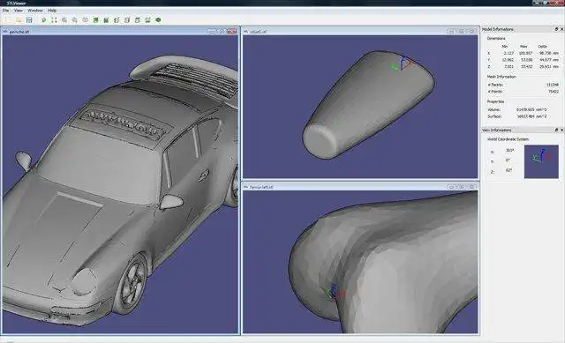
Task: Click the '# Facets:' count value
Action: [x=553, y=85]
